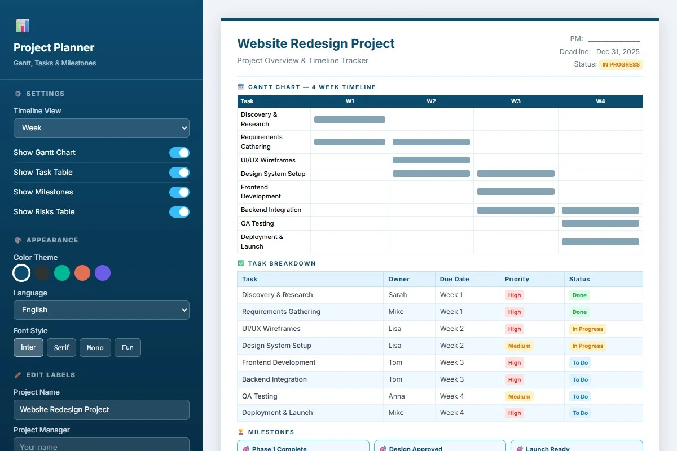Image resolution: width=677 pixels, height=451 pixels.
Task: Click the Appearance palette icon
Action: pos(17,240)
